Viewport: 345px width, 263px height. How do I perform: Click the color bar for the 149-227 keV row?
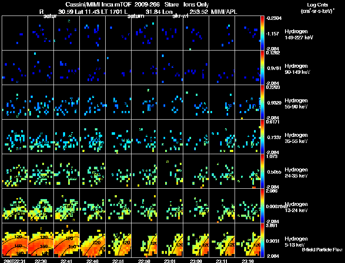(x=262, y=33)
